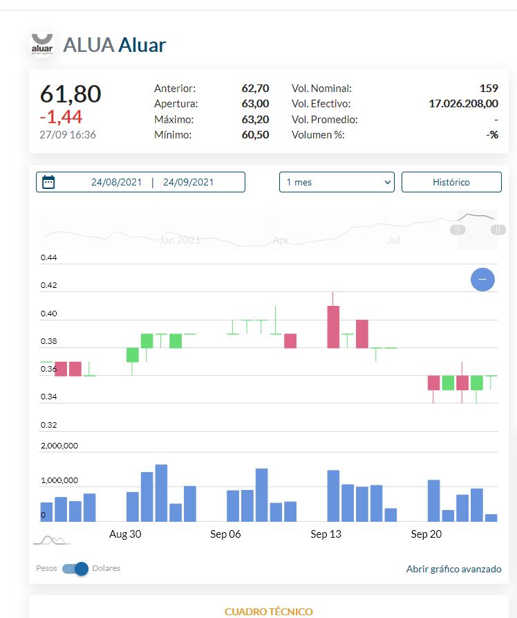Screen dimensions: 517x618
Task: Select the Dolares currency label
Action: [106, 568]
